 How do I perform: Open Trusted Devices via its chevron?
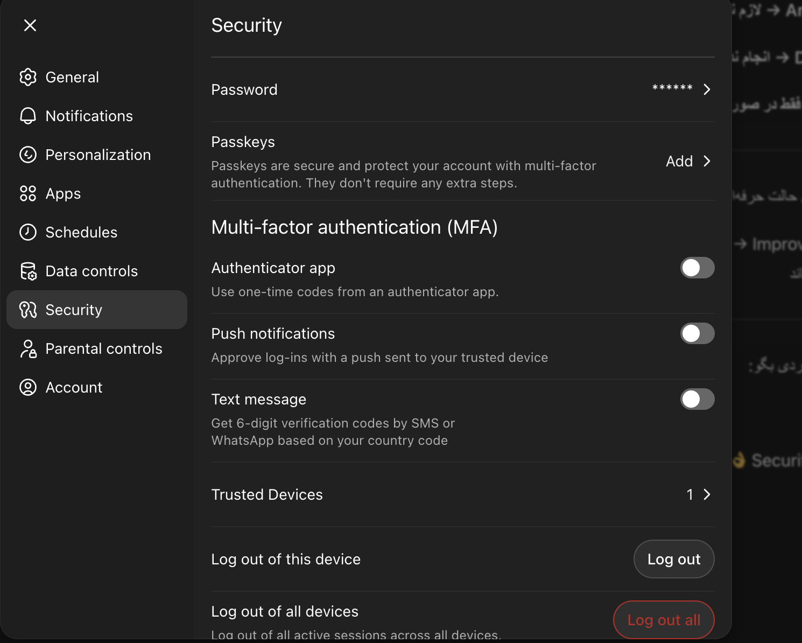tap(707, 494)
